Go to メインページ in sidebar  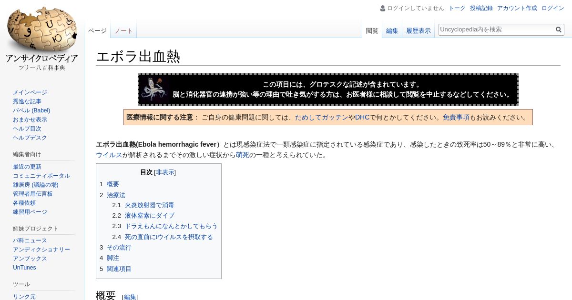point(30,92)
